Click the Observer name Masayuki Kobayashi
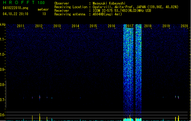The width and height of the screenshot is (191, 121). pos(109,3)
